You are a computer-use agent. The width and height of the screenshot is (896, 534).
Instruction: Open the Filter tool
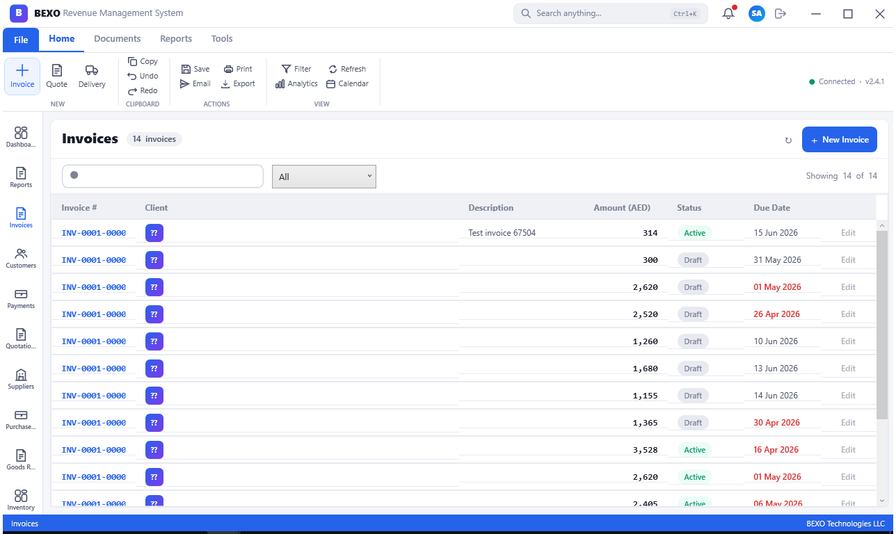[x=296, y=69]
